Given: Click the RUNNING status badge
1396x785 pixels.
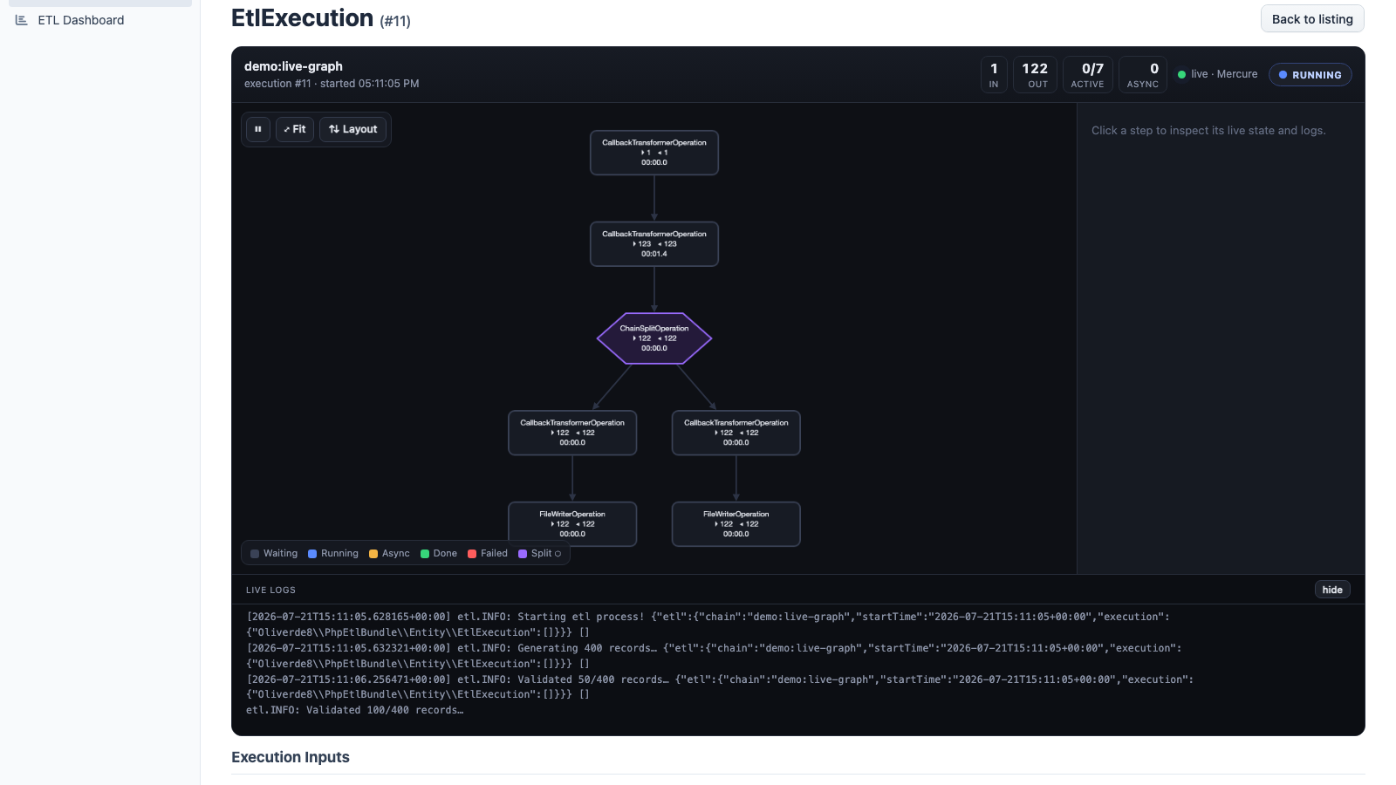Looking at the screenshot, I should point(1310,75).
